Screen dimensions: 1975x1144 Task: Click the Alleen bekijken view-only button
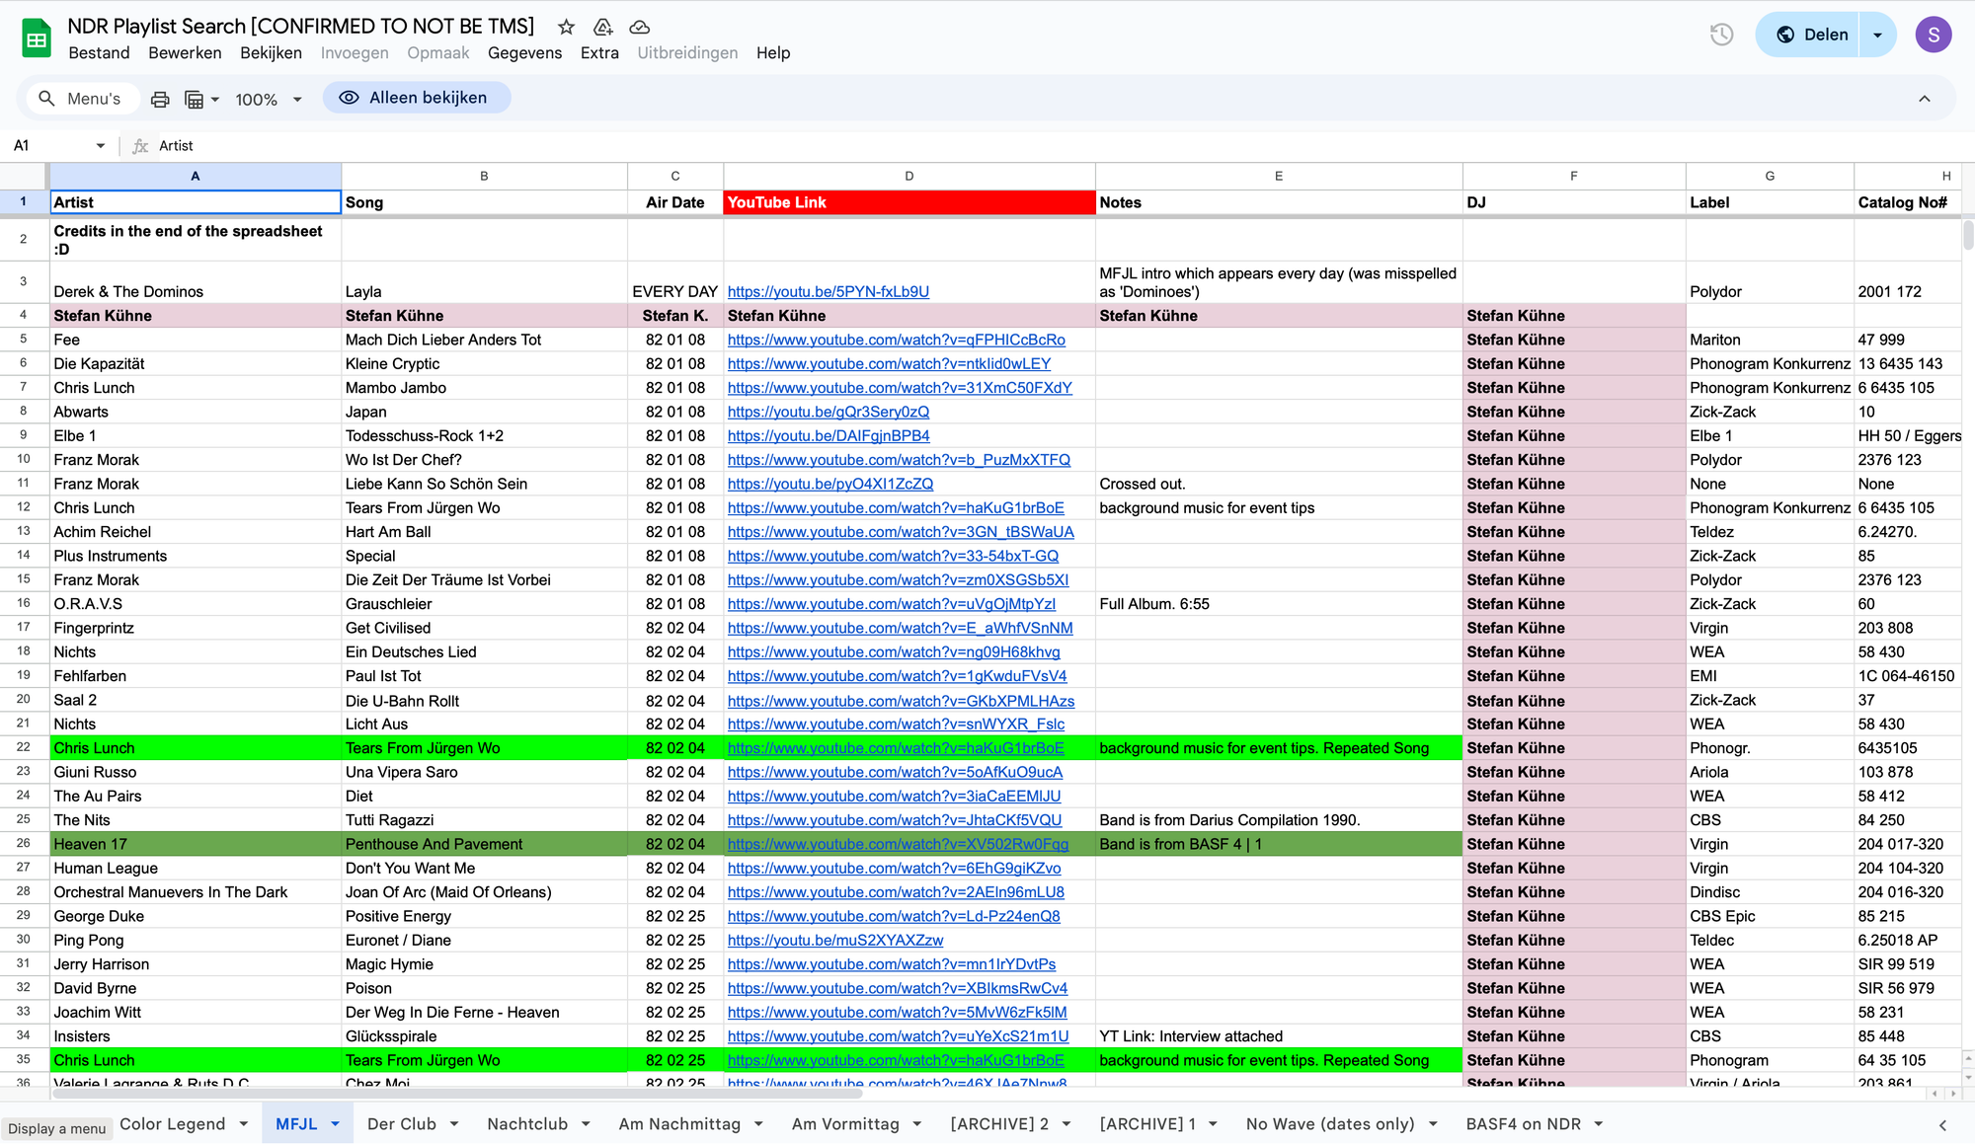click(x=416, y=98)
